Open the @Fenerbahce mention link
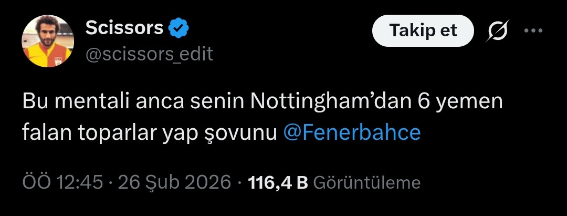The height and width of the screenshot is (216, 567). pos(352,133)
